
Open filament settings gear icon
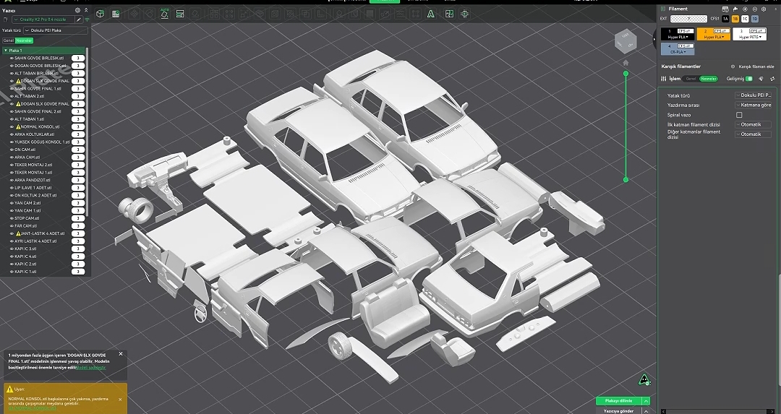click(764, 9)
